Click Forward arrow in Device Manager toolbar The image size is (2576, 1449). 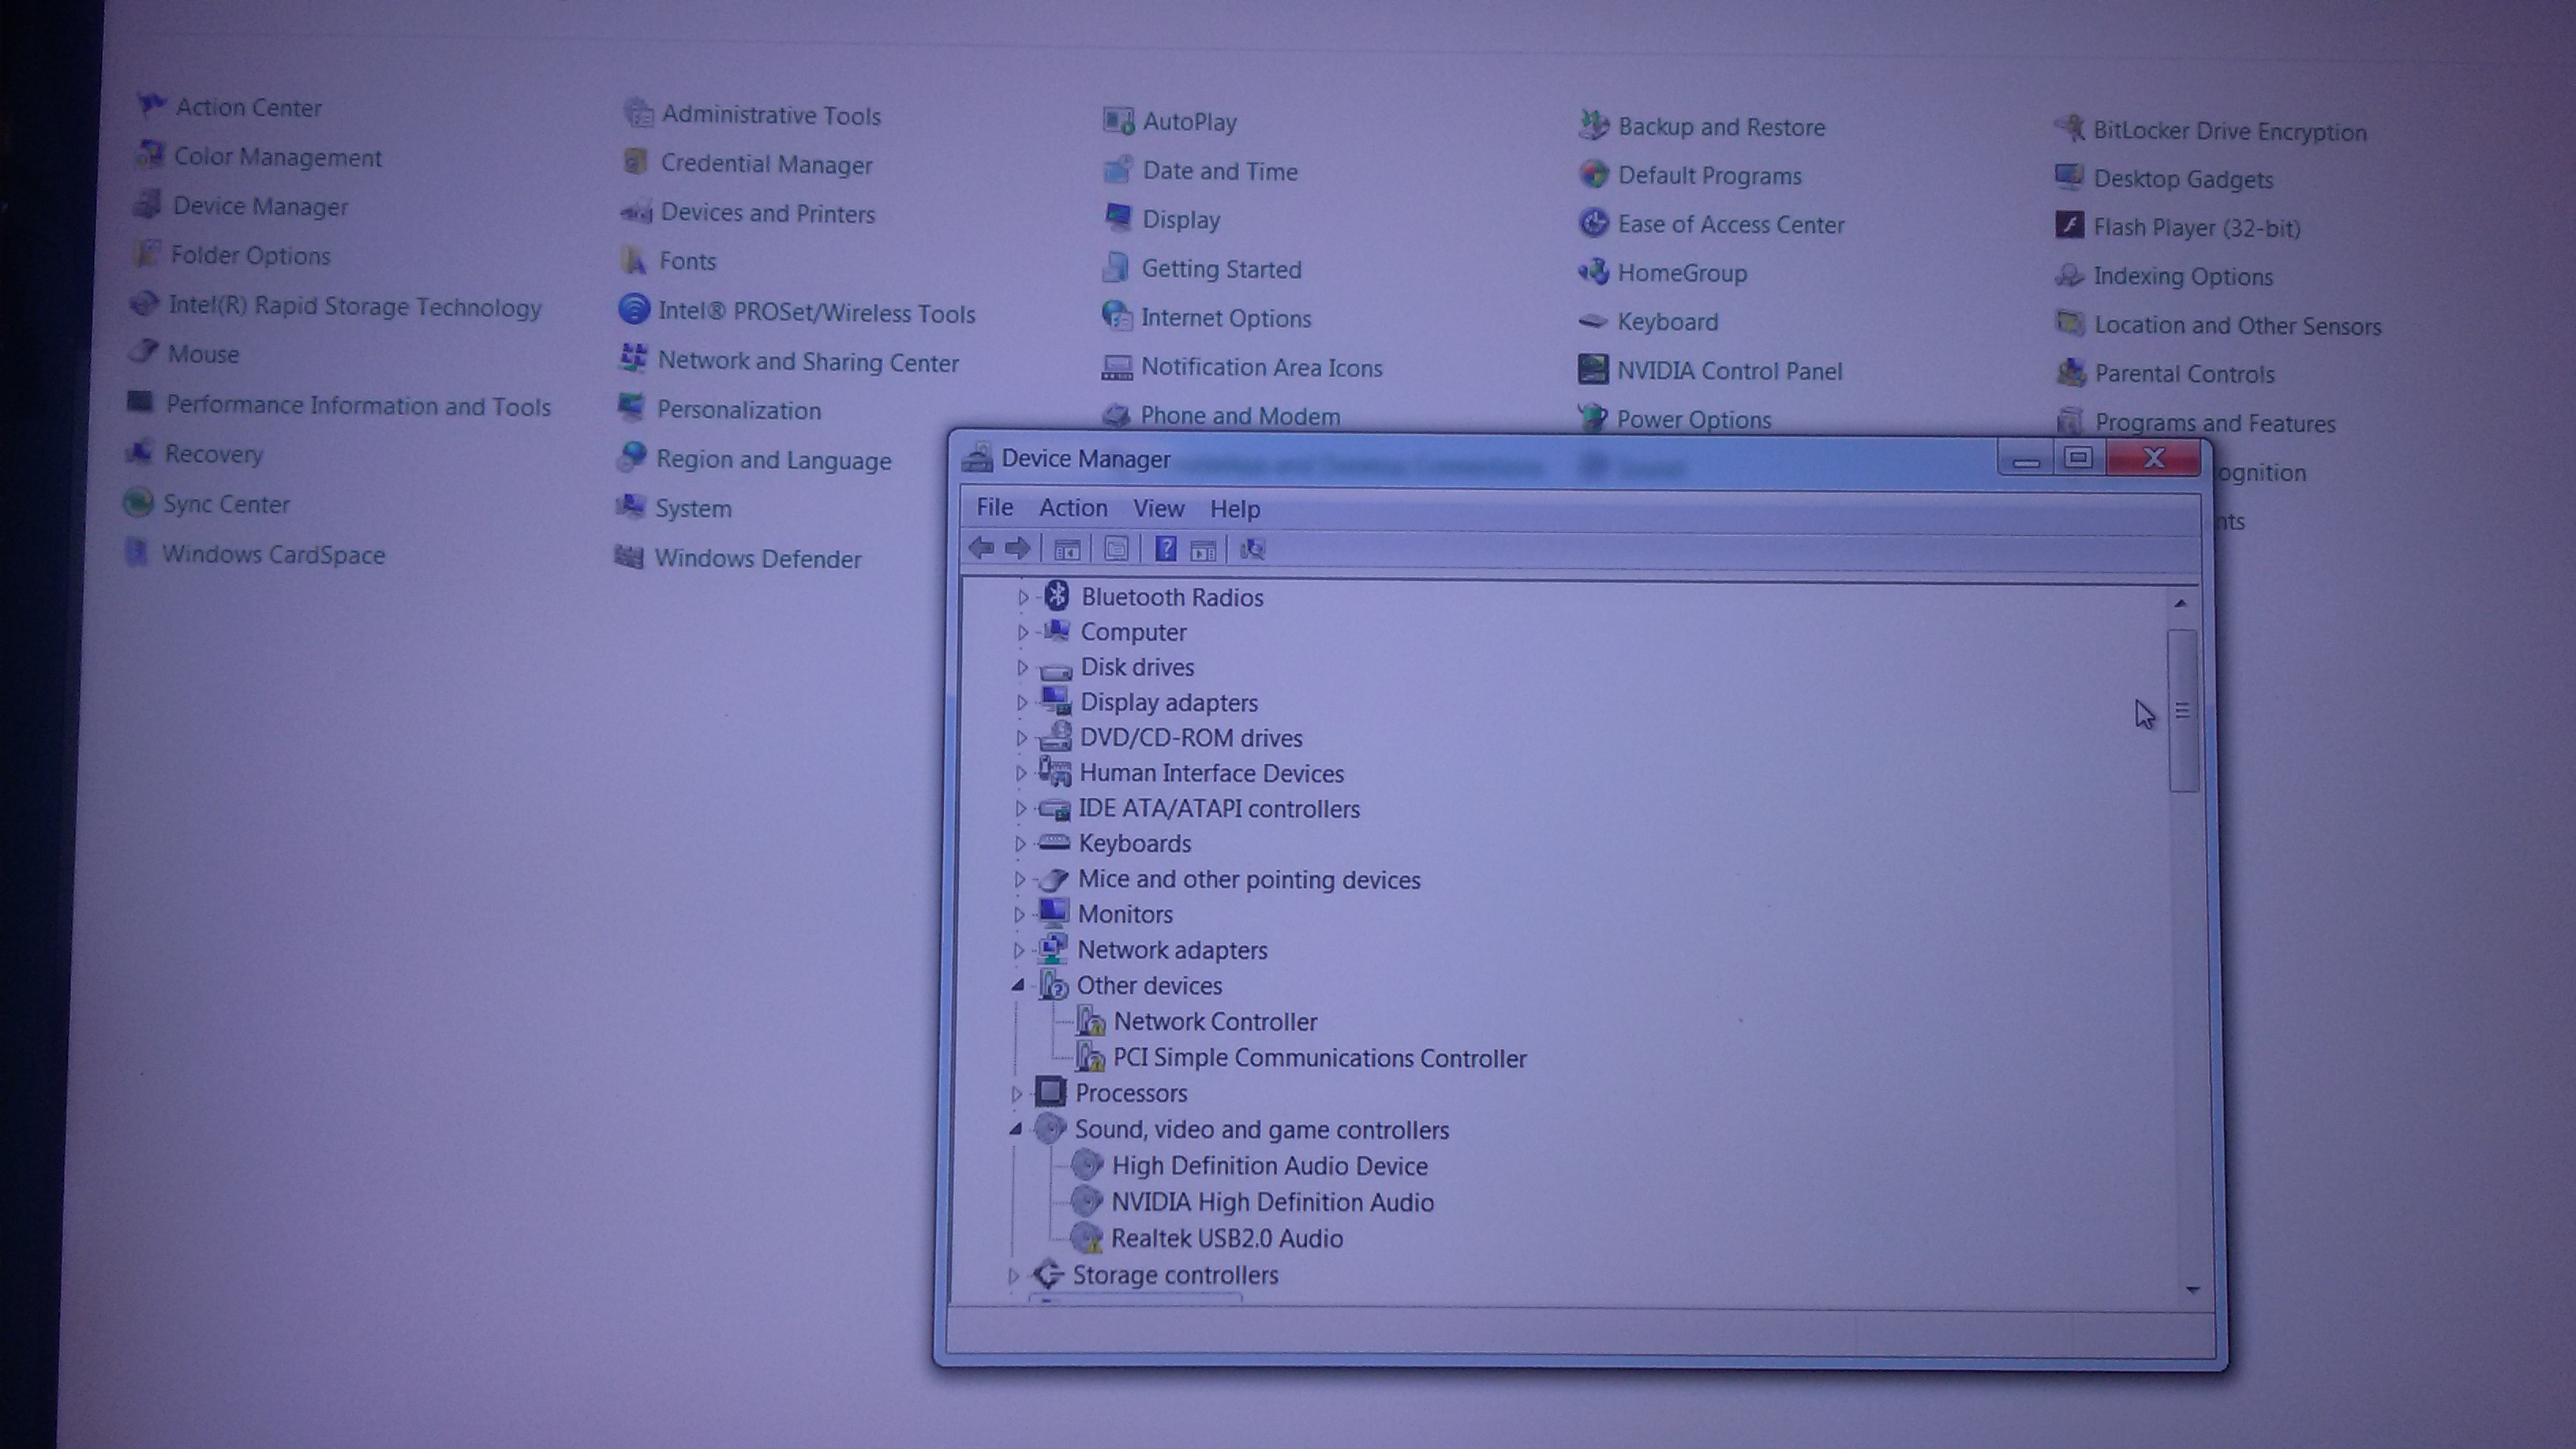[x=1017, y=548]
